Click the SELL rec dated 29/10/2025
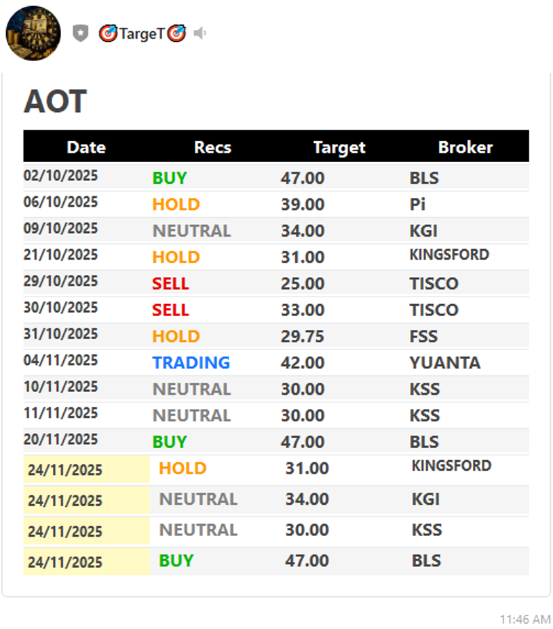Viewport: 553px width, 629px height. coord(170,284)
